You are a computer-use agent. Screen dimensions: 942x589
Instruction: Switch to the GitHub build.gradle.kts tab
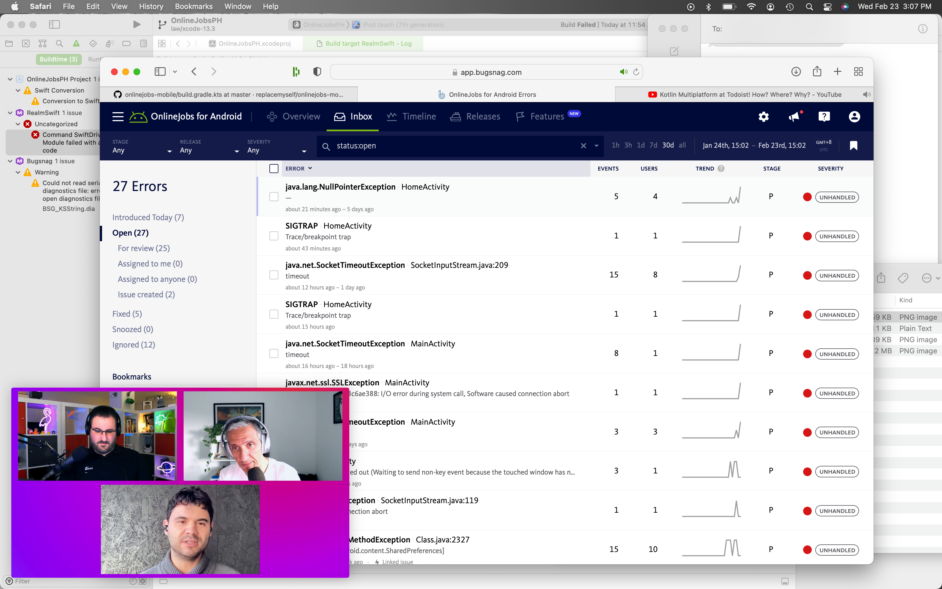(229, 94)
